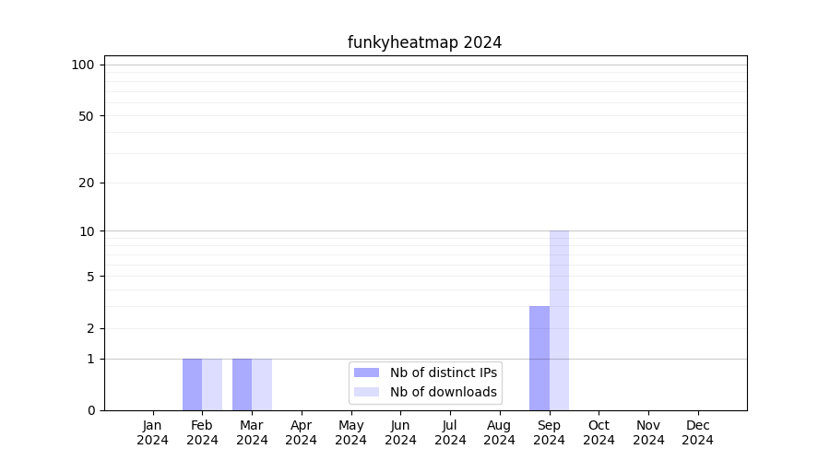Click the chart title funkyheatmap 2024
Screen dimensions: 830x461
pyautogui.click(x=424, y=42)
